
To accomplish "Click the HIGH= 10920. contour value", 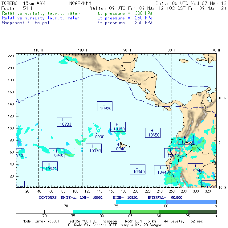I will click(125, 197).
